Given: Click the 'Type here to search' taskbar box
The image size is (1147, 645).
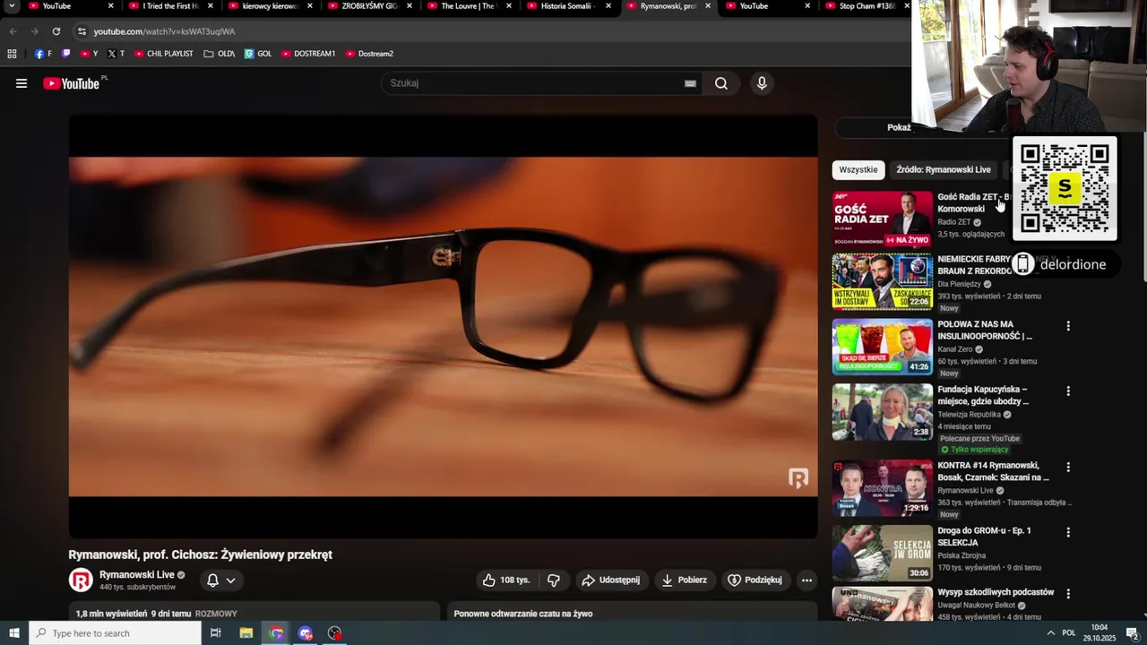Looking at the screenshot, I should click(x=115, y=633).
